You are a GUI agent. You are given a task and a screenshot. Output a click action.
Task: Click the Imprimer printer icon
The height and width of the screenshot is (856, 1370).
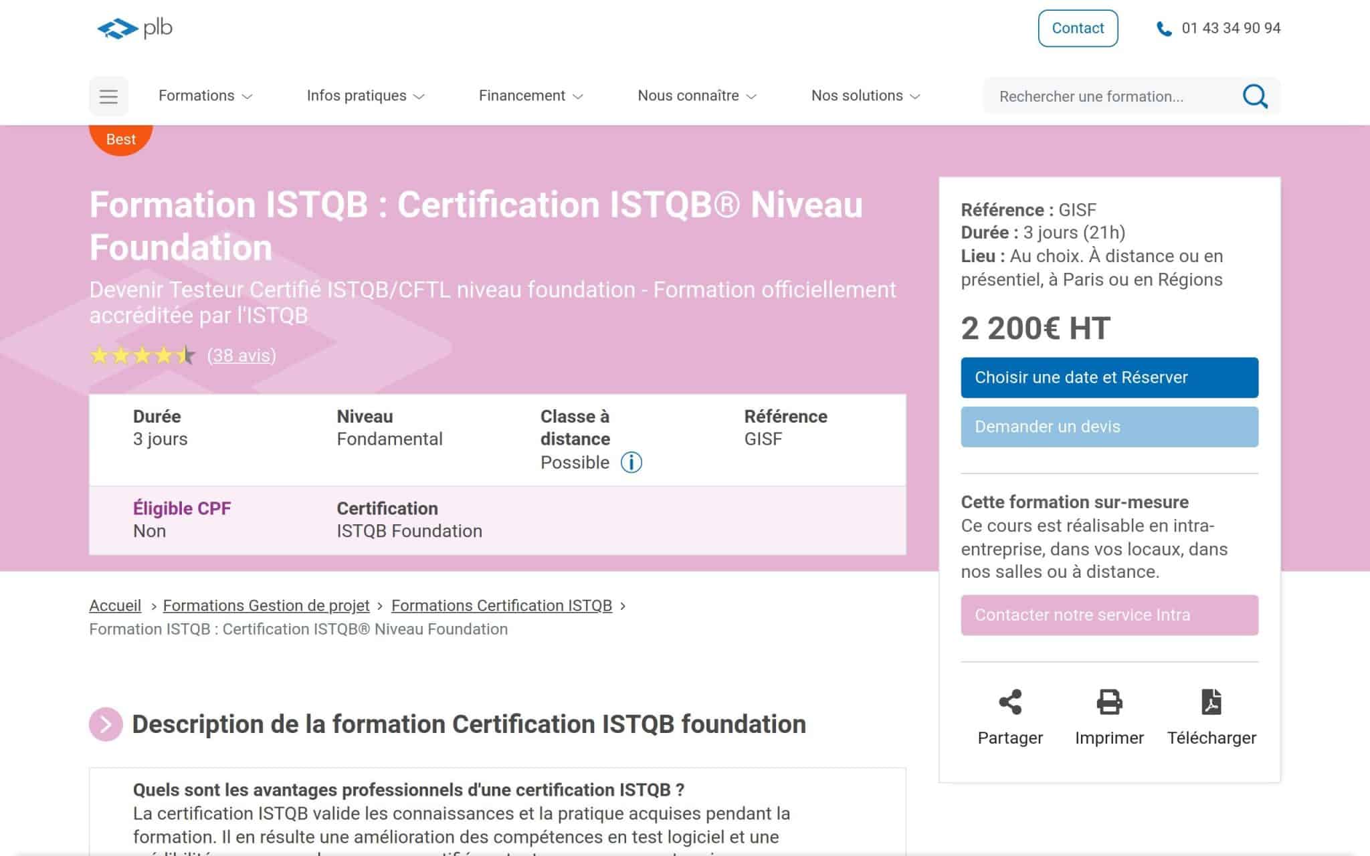pyautogui.click(x=1109, y=702)
